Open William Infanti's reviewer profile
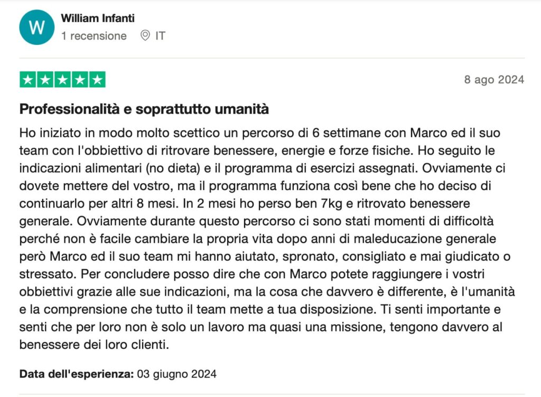This screenshot has height=397, width=541. tap(98, 18)
